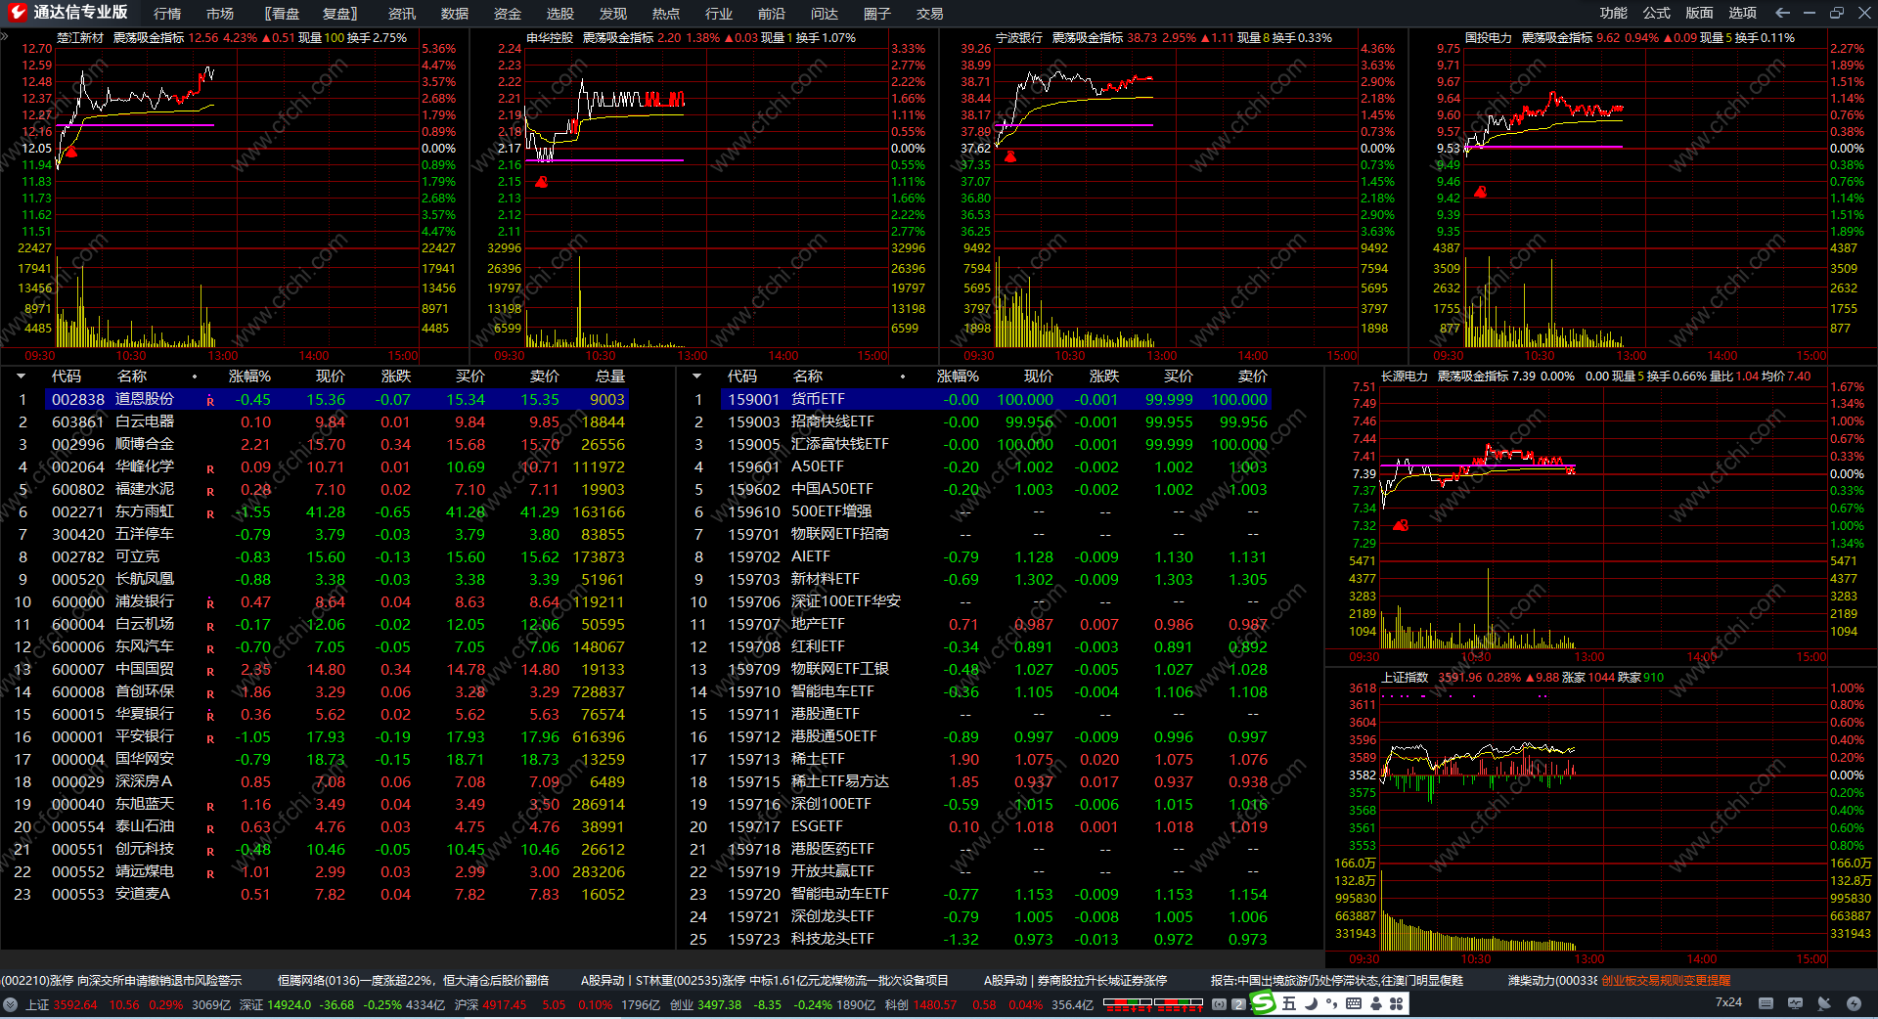
Task: Sort left list by 涨幅% column
Action: click(x=249, y=377)
